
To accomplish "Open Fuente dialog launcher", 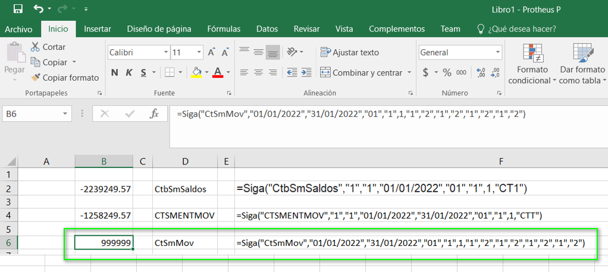I will click(229, 93).
